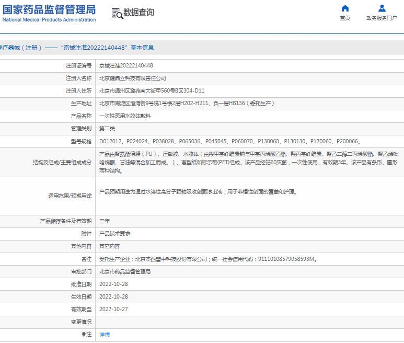
Task: Click the National Medical Products Administration logo
Action: [x=49, y=13]
